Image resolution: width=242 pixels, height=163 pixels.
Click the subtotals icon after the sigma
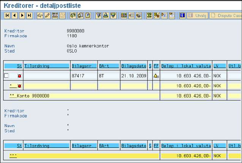(x=157, y=15)
